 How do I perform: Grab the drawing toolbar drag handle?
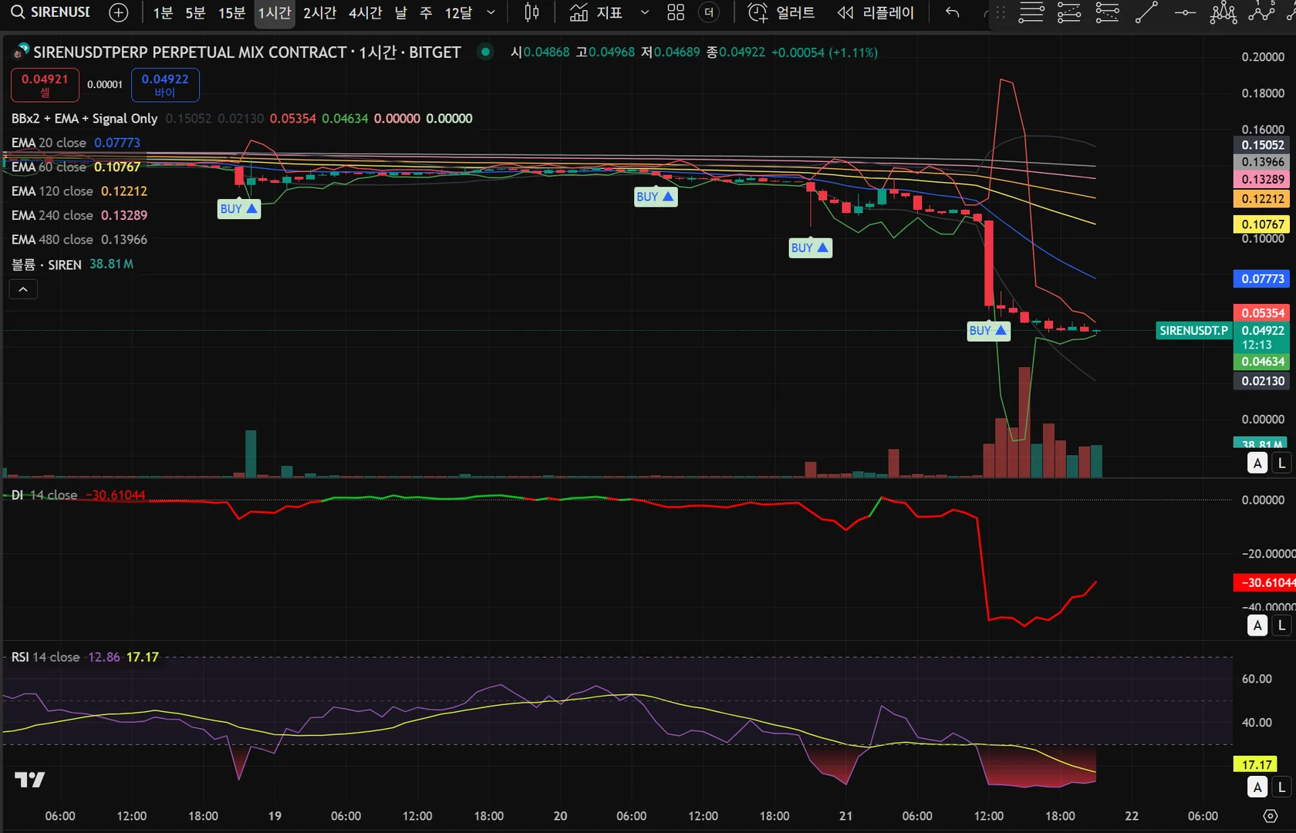[x=1001, y=12]
